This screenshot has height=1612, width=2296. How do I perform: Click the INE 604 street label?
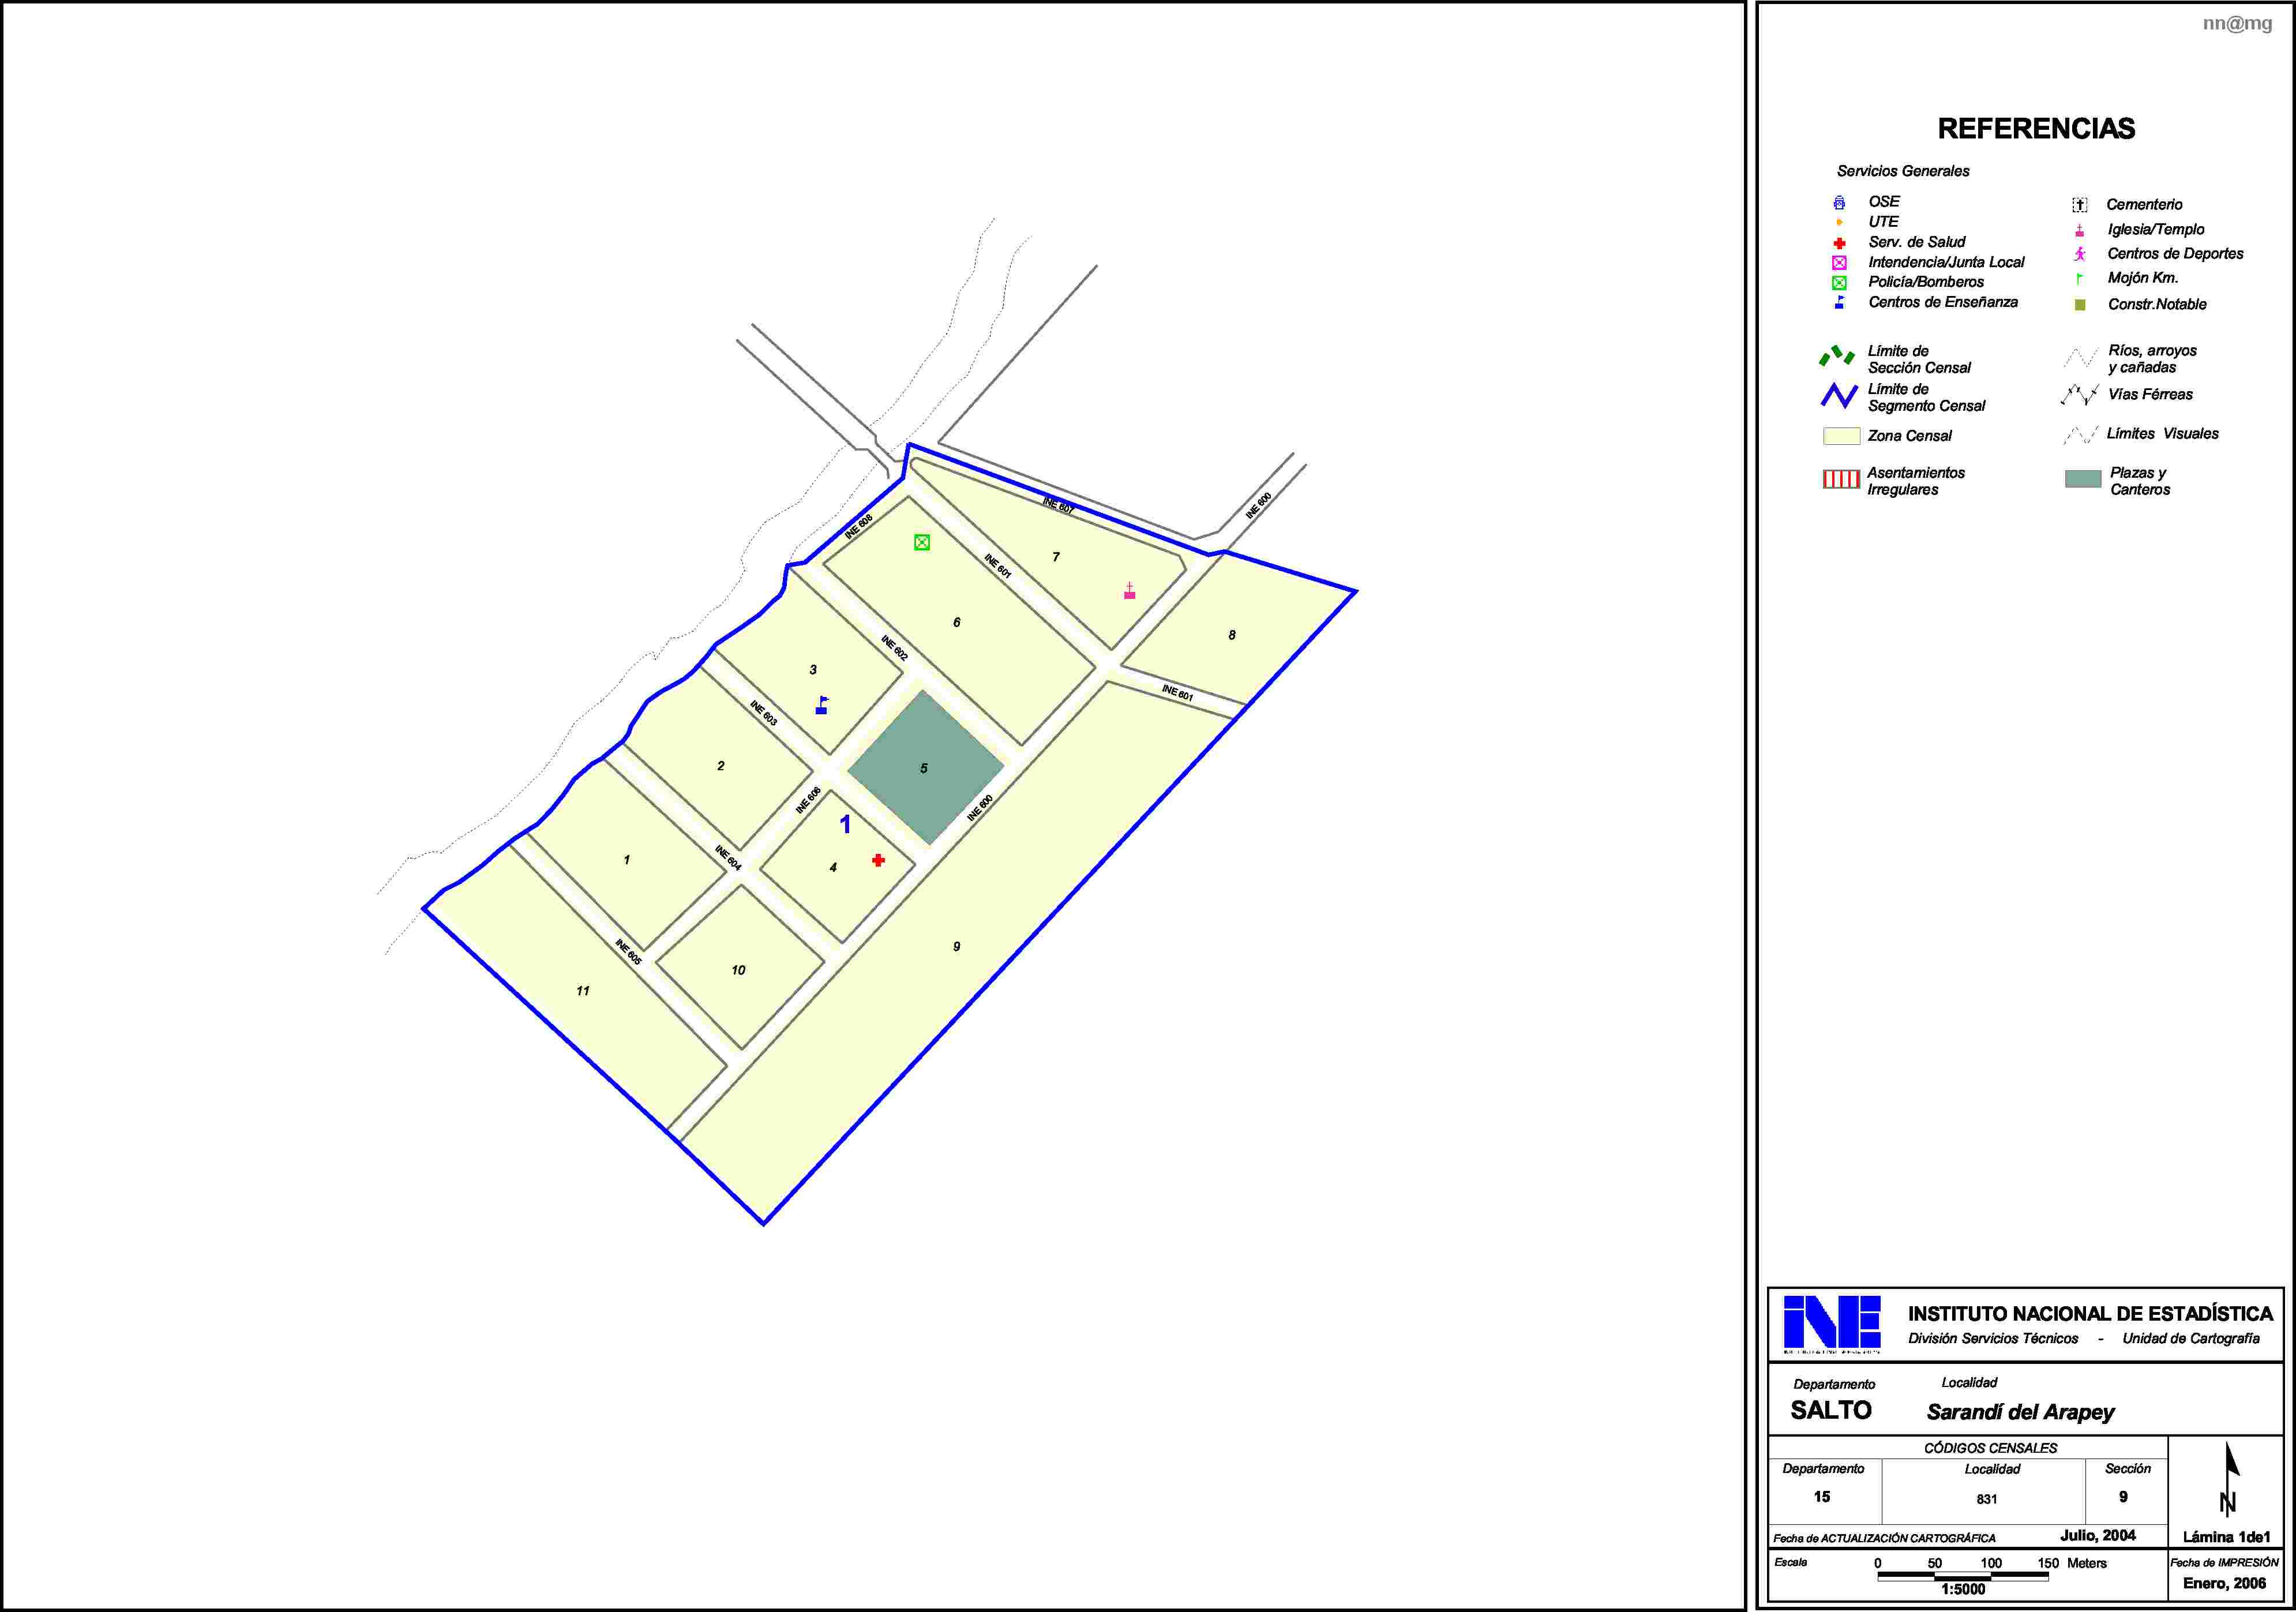click(x=728, y=858)
